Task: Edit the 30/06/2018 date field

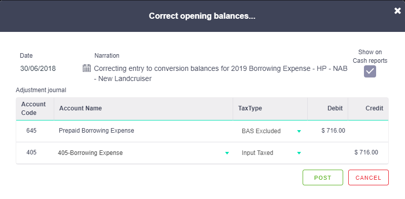Action: [38, 69]
